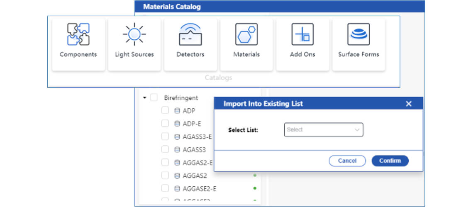Open the Components catalog
The image size is (473, 207).
click(x=78, y=44)
